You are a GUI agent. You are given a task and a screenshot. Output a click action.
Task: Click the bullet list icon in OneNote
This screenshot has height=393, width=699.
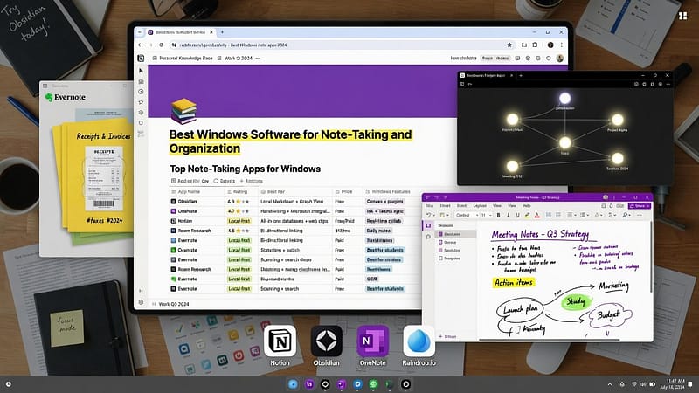pos(549,215)
